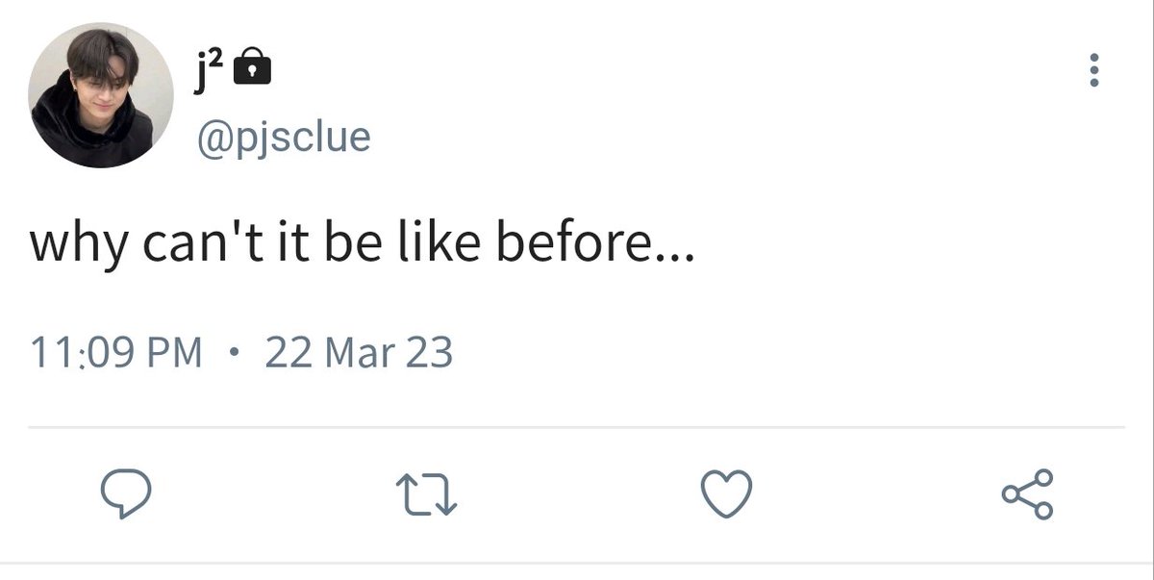Screen dimensions: 1154x580
Task: Open the vertical three-dot more options menu
Action: tap(1093, 70)
